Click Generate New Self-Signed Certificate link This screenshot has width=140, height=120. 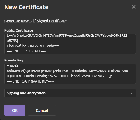click(x=35, y=21)
